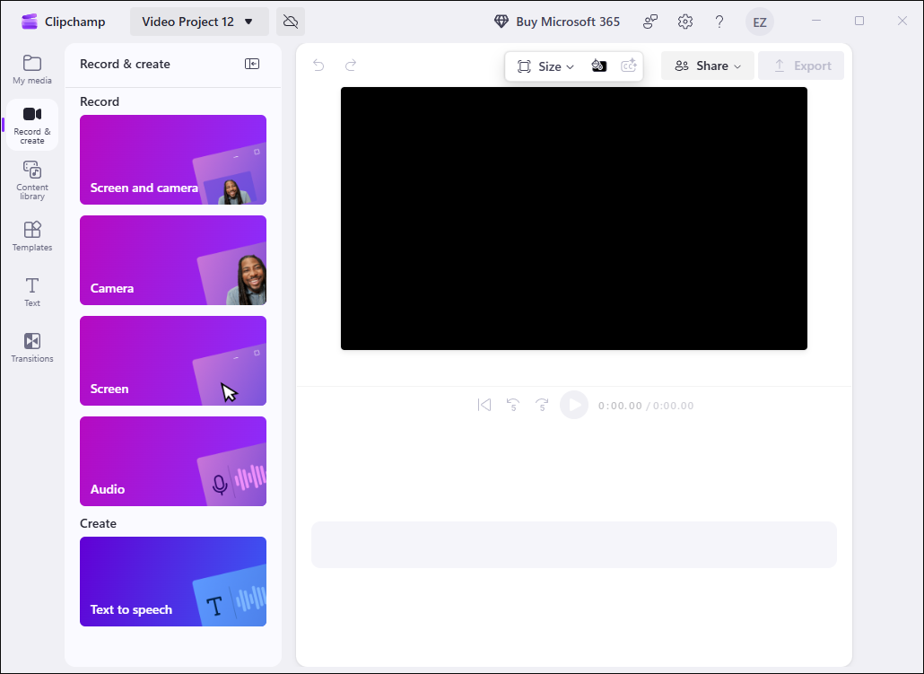Viewport: 924px width, 674px height.
Task: Click the Export button
Action: [x=801, y=66]
